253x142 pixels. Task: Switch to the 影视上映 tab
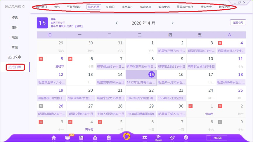(224, 7)
